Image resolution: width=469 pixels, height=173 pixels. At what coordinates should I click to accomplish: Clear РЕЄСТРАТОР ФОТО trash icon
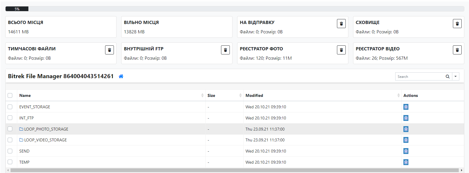[x=341, y=50]
